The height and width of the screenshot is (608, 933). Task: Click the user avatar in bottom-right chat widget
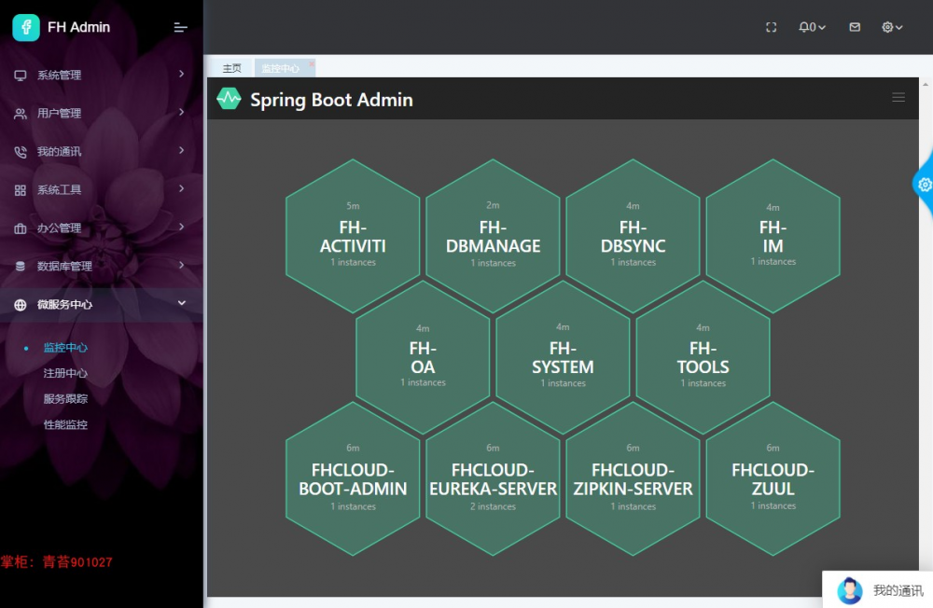(x=848, y=591)
